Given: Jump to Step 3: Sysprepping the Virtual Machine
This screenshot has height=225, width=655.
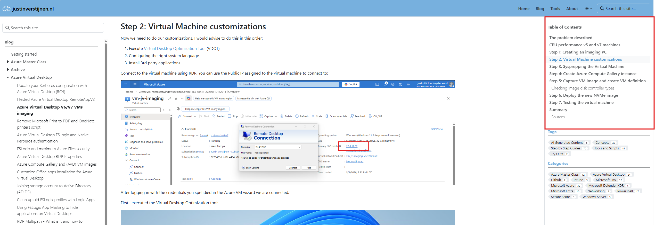Looking at the screenshot, I should coord(586,66).
